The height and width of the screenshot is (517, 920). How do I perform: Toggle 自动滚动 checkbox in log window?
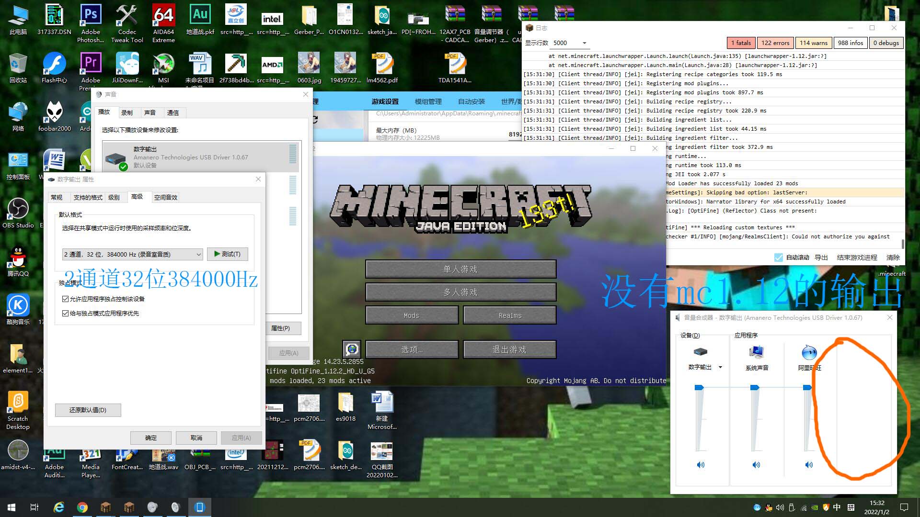click(x=779, y=257)
